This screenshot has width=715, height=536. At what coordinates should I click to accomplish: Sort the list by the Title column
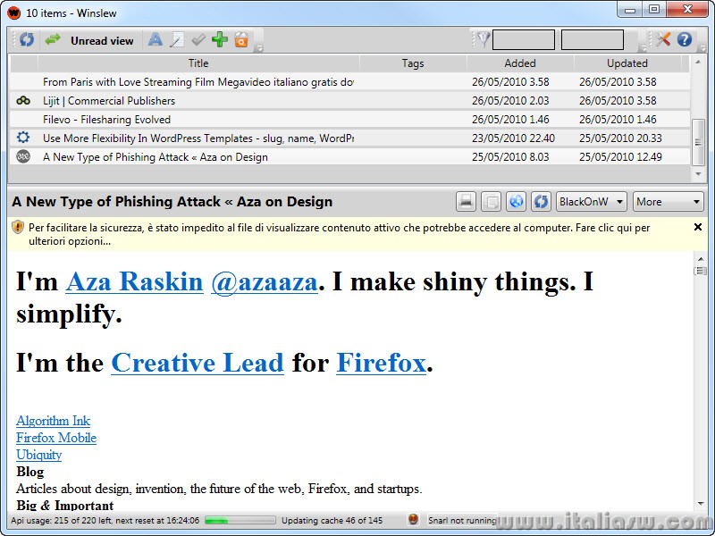[x=198, y=63]
